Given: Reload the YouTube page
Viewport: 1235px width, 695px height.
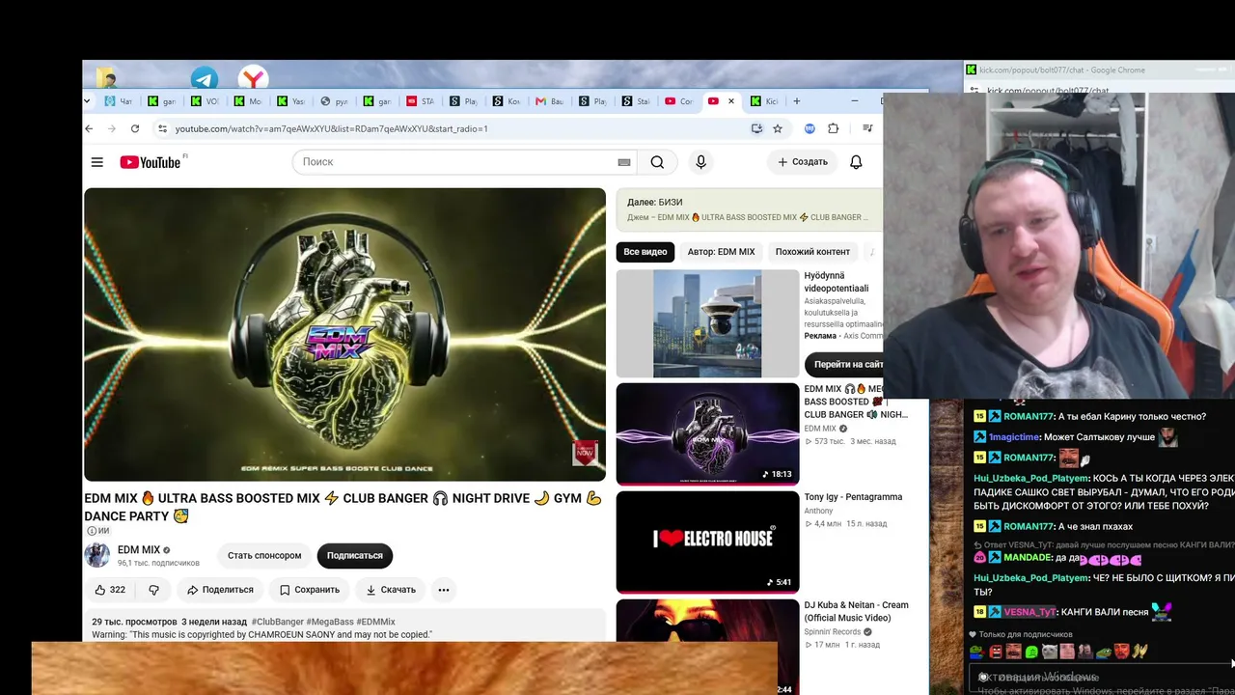Looking at the screenshot, I should (x=135, y=128).
